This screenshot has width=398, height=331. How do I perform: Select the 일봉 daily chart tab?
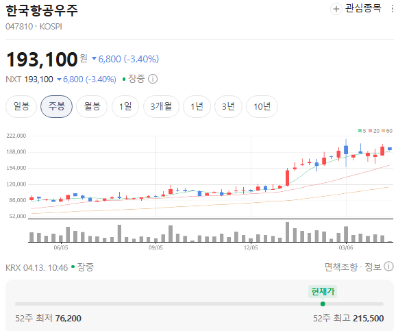click(21, 106)
